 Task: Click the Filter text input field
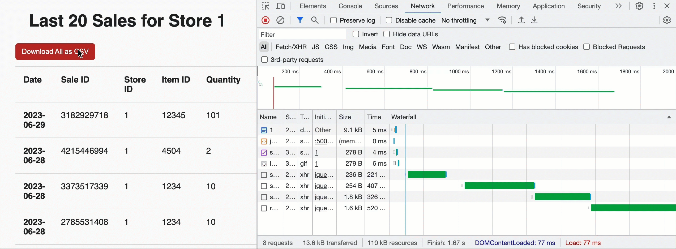tap(302, 35)
